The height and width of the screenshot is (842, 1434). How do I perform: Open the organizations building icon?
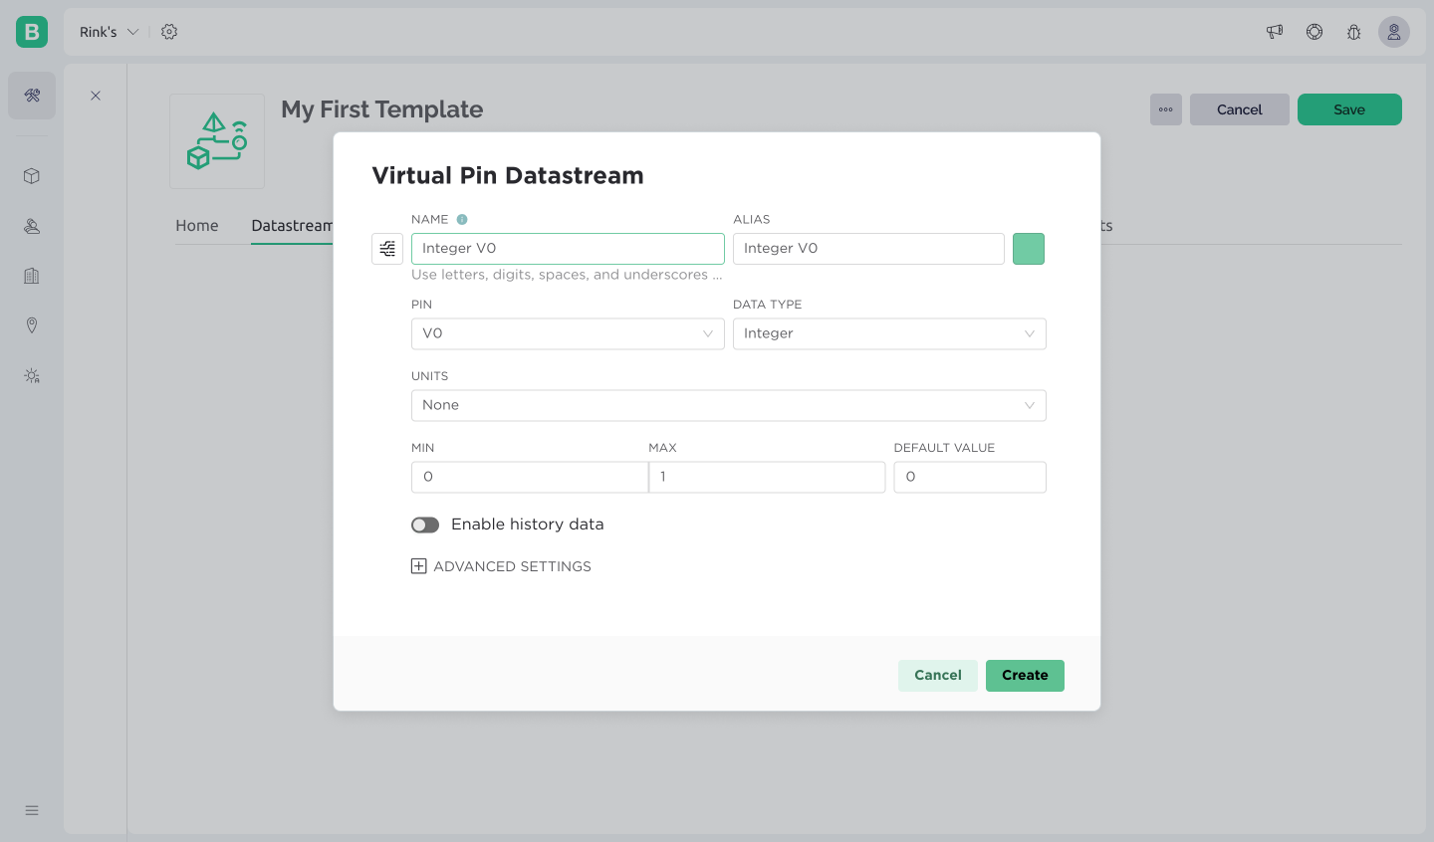click(x=32, y=276)
